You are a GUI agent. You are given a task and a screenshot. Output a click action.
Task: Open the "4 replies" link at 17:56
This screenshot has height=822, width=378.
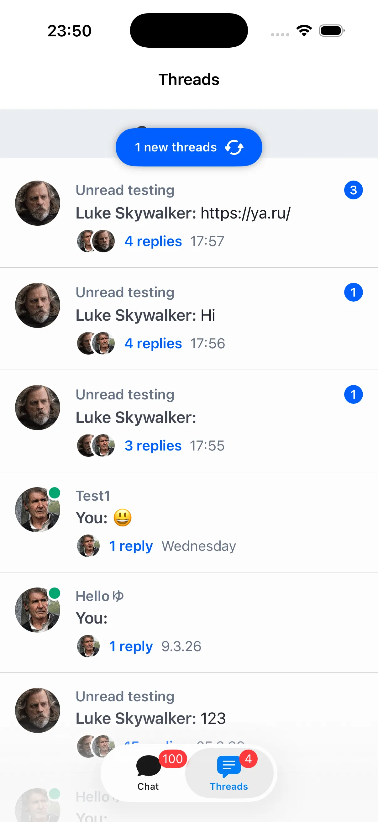pyautogui.click(x=153, y=343)
